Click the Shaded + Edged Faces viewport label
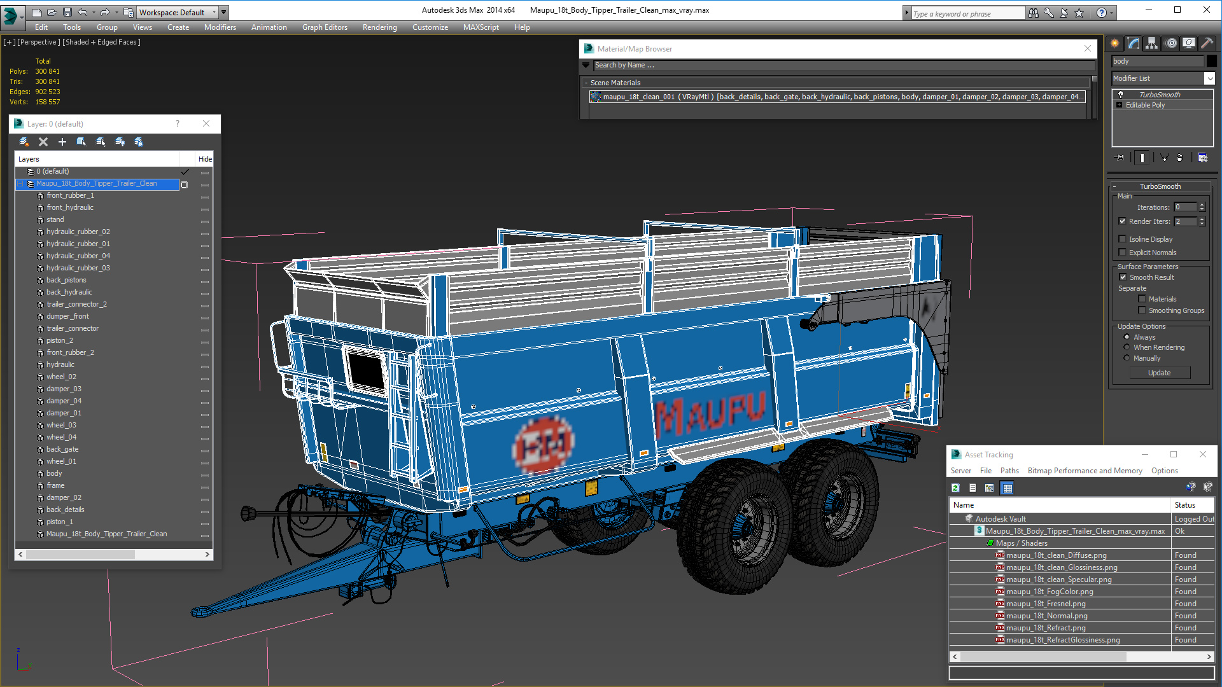Viewport: 1222px width, 687px height. 102,42
